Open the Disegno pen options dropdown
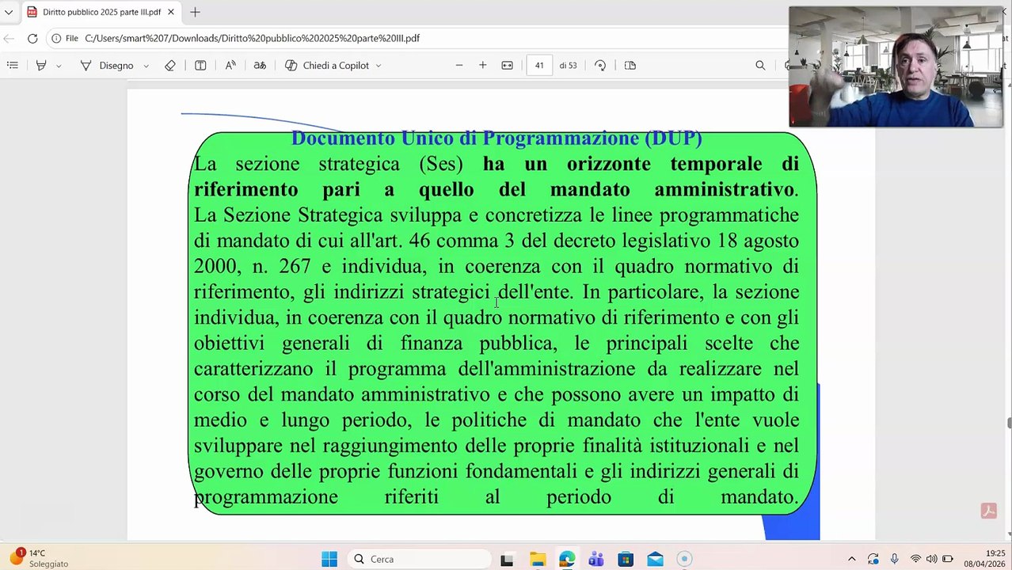 [146, 66]
